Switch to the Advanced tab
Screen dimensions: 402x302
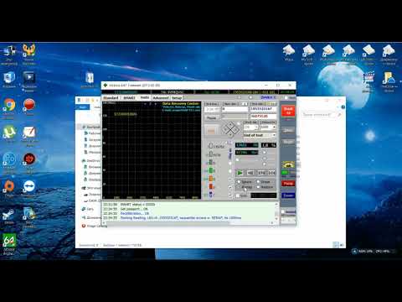coord(161,98)
